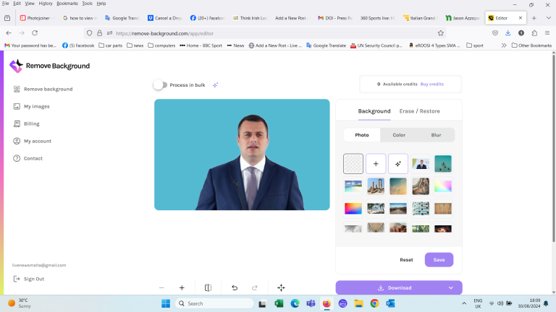
Task: Bookmark this page with the star icon
Action: pos(440,33)
